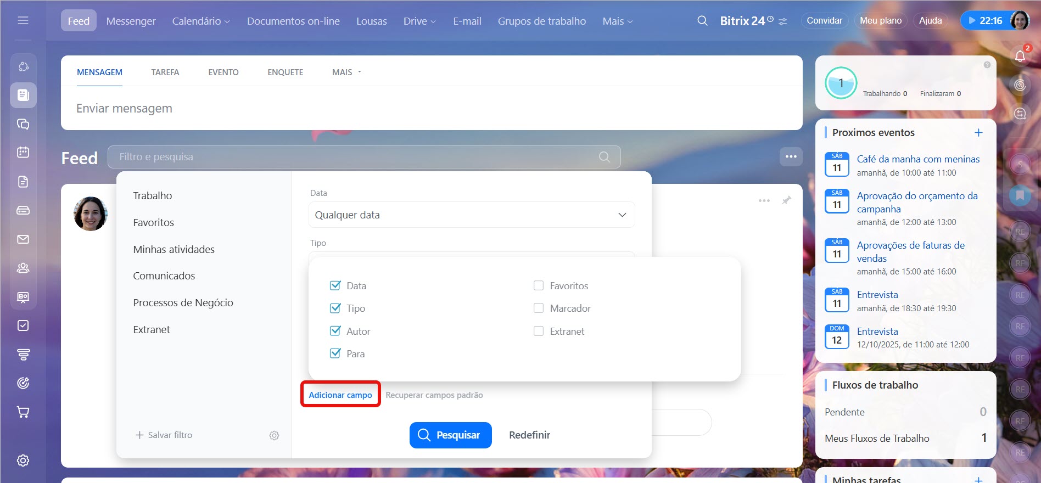Image resolution: width=1041 pixels, height=483 pixels.
Task: Click the Adicionar campo link
Action: click(340, 395)
